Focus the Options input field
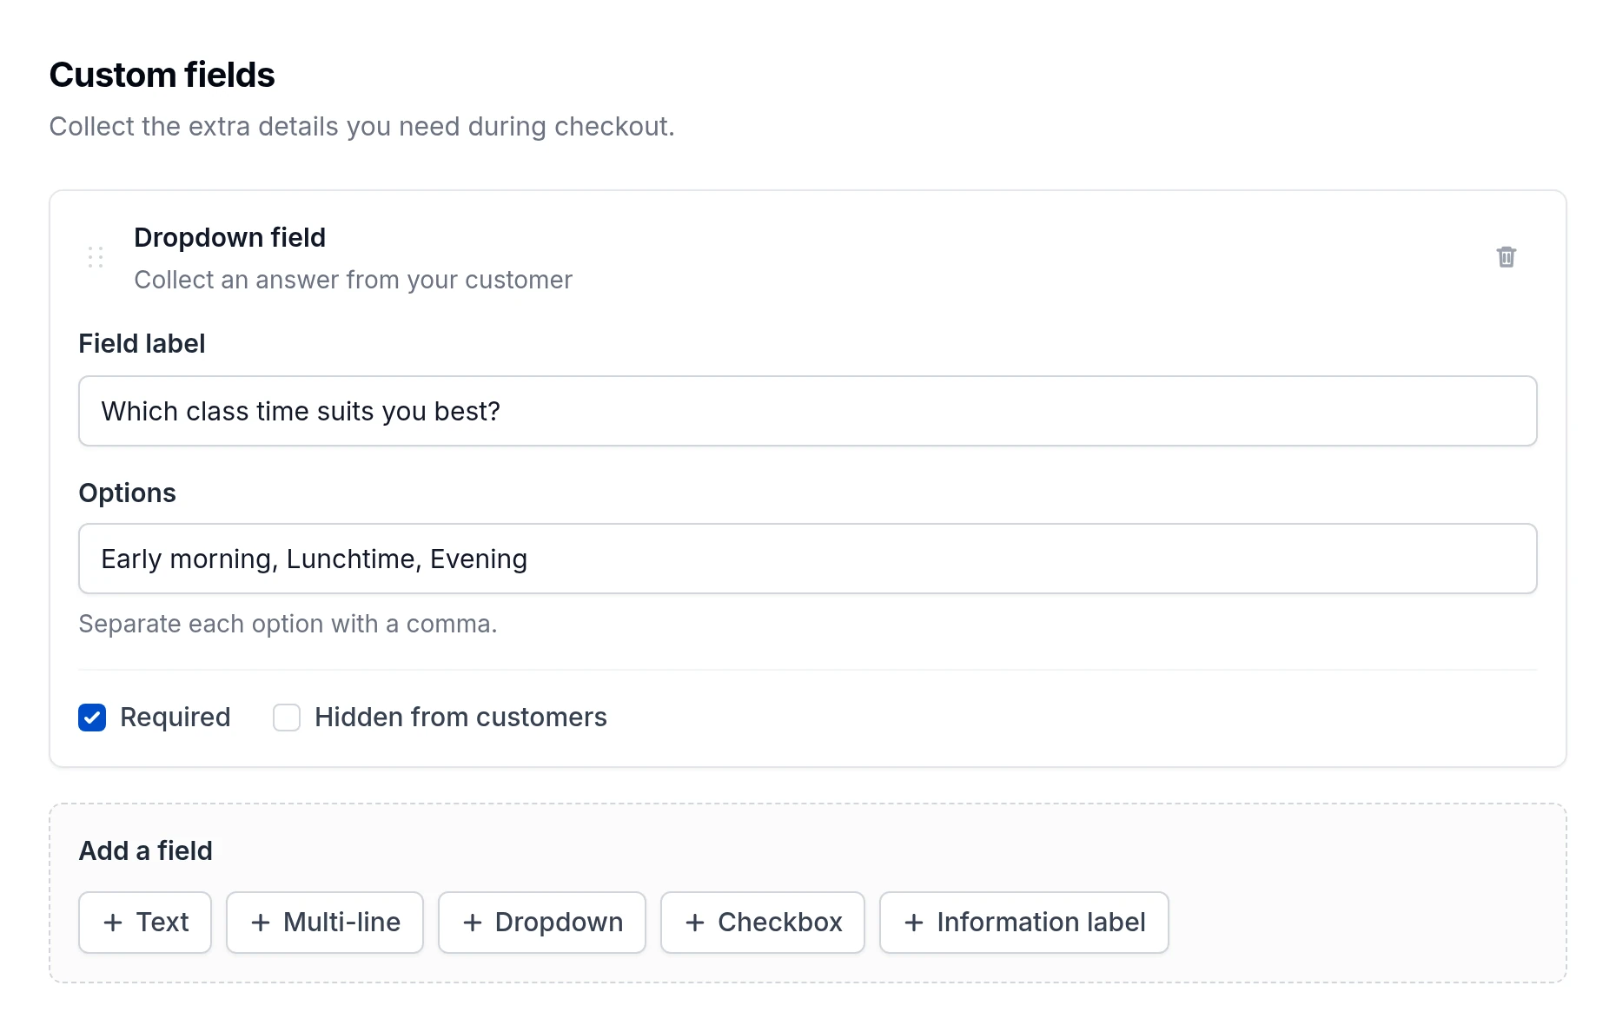The width and height of the screenshot is (1616, 1032). click(x=808, y=559)
